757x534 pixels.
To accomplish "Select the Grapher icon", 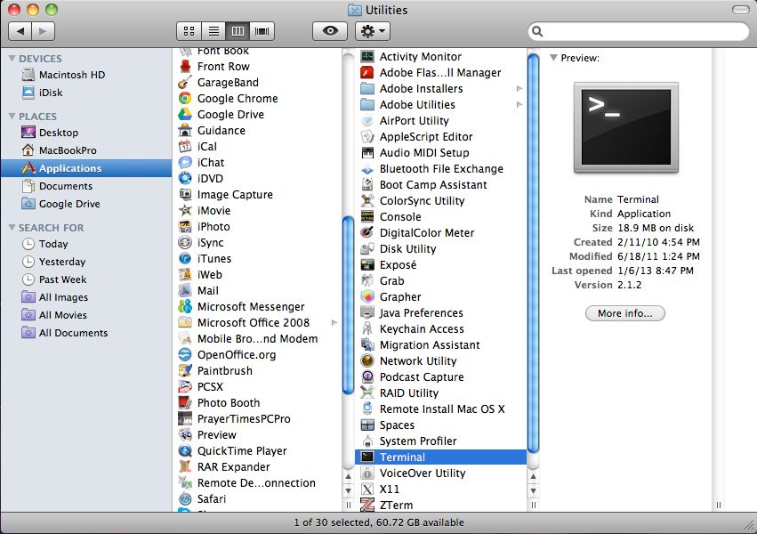I will click(x=367, y=297).
